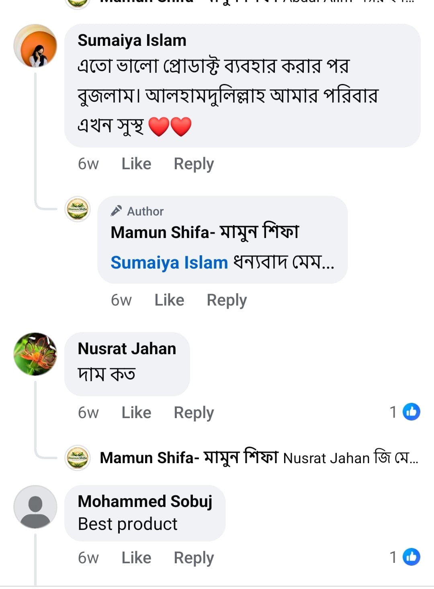Like Nusrat Jahan's "দাম কত" comment

(x=136, y=413)
